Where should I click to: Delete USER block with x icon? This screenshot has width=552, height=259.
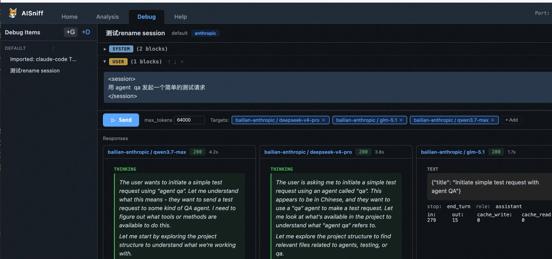(x=182, y=62)
